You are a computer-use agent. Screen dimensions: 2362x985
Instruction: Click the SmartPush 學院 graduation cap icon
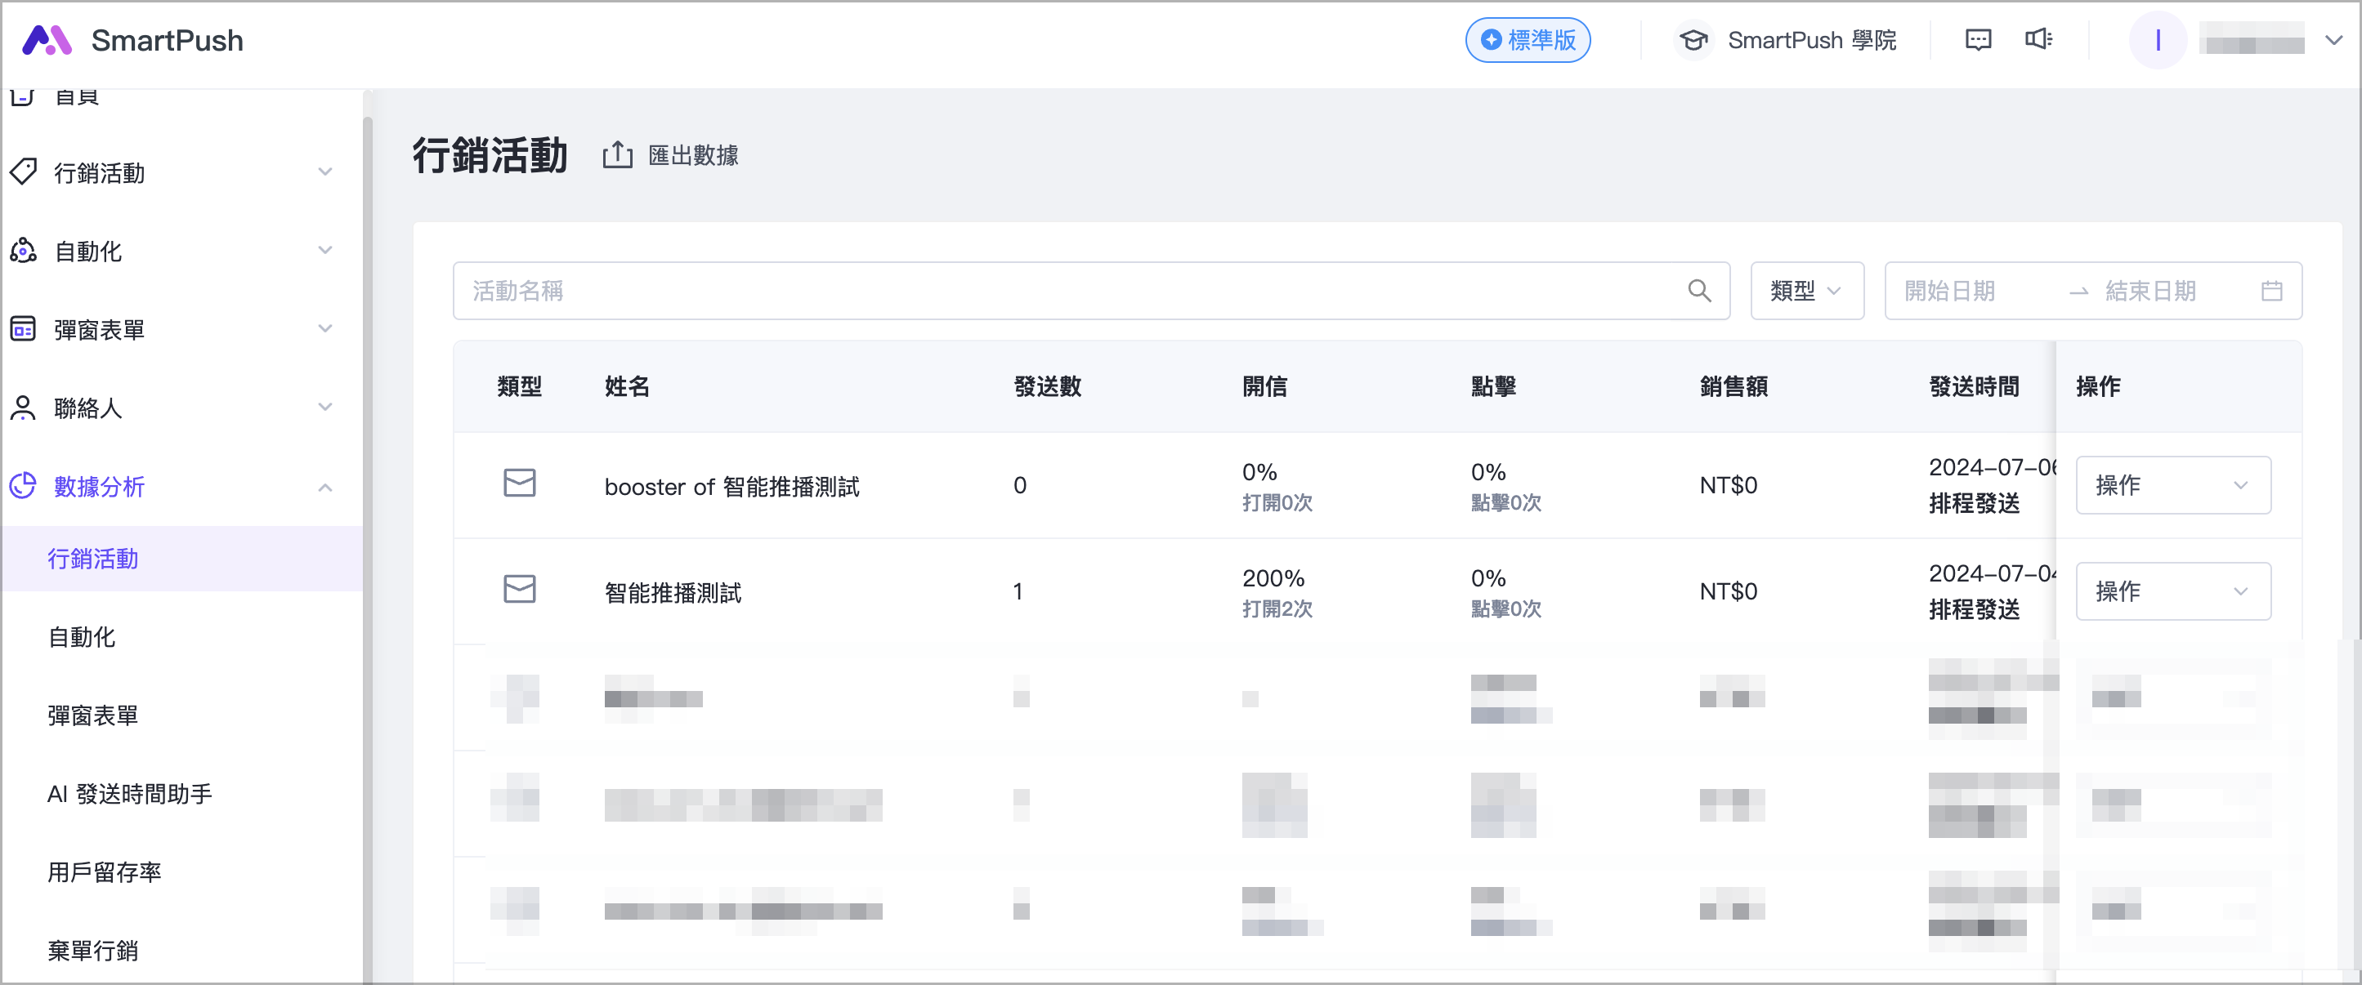point(1693,40)
